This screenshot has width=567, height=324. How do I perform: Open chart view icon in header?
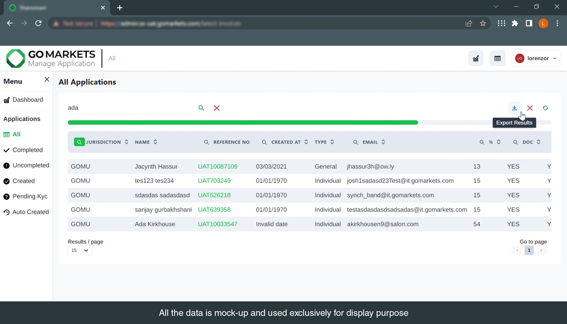476,58
